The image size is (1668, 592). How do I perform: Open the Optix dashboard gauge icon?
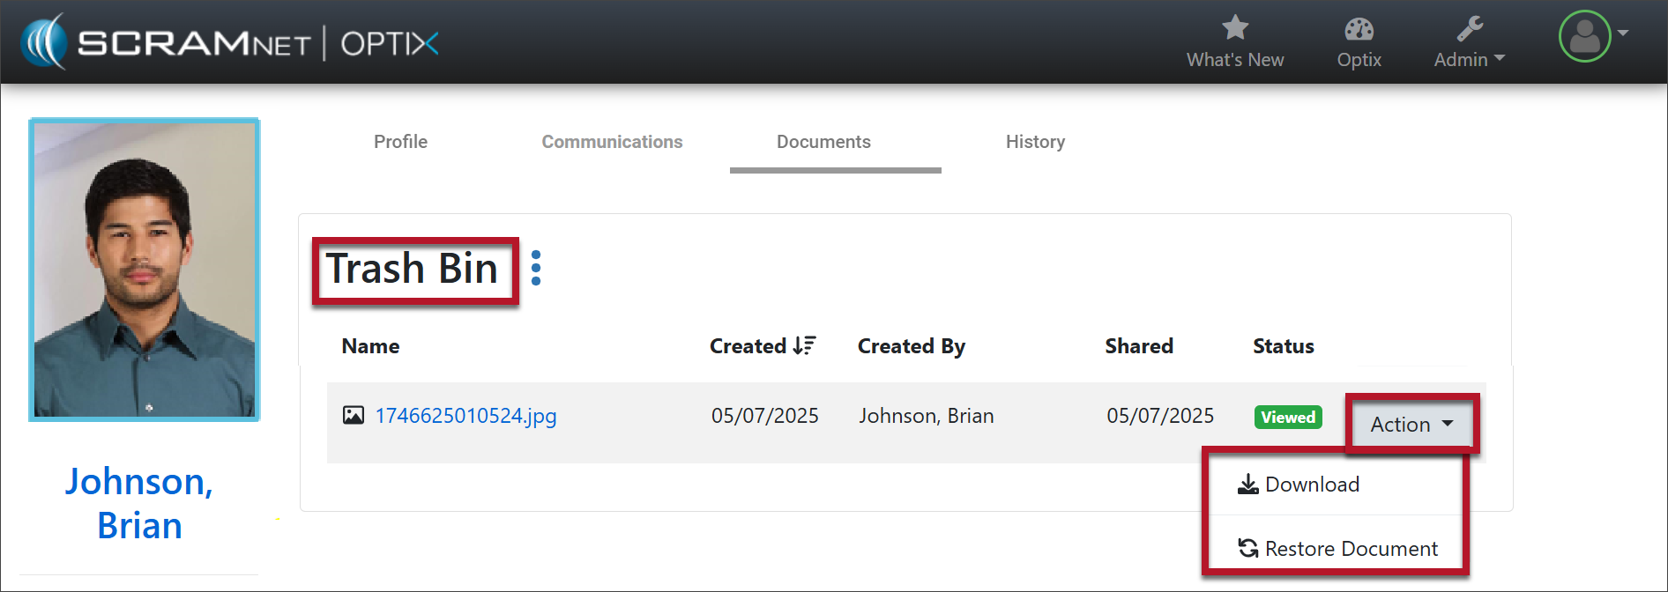[1359, 29]
